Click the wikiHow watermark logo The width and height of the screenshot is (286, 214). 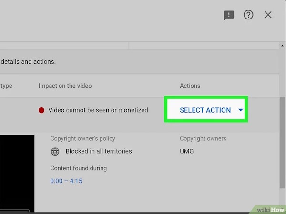coord(269,209)
